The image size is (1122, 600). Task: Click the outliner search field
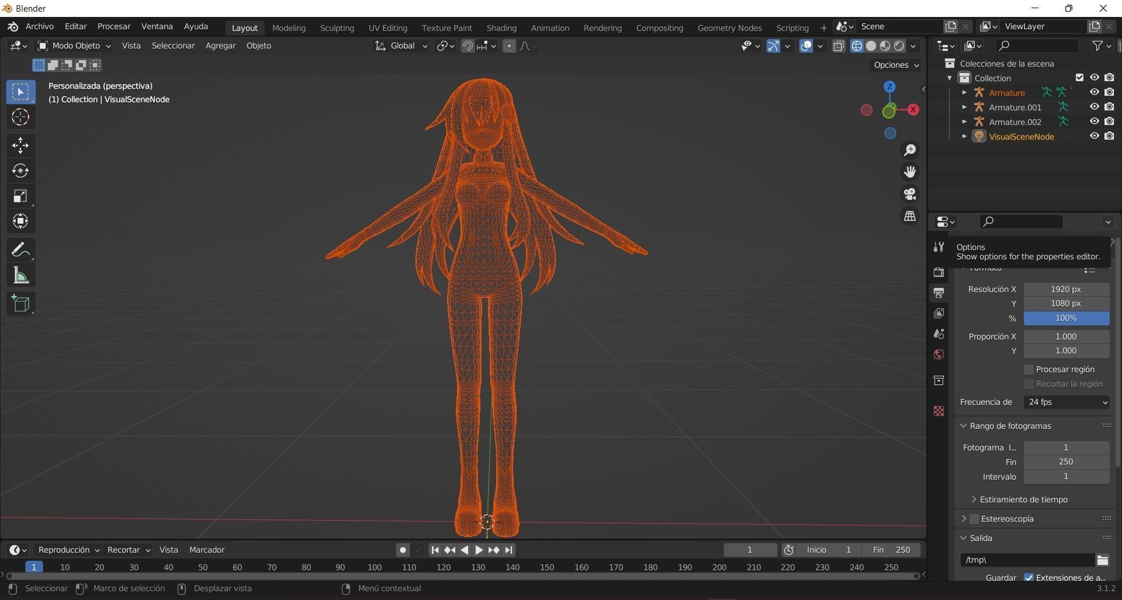[1037, 46]
